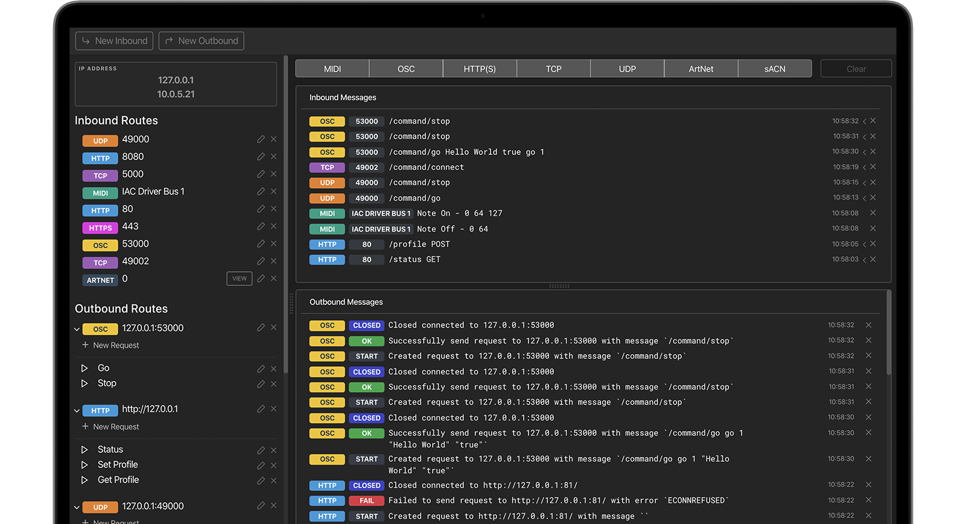Click the sidebar resize handle
This screenshot has width=966, height=524.
(291, 303)
